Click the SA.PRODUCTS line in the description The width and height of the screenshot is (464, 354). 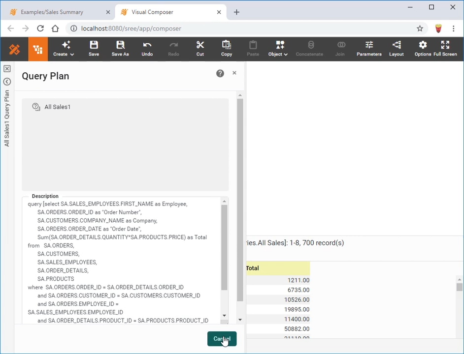coord(56,279)
